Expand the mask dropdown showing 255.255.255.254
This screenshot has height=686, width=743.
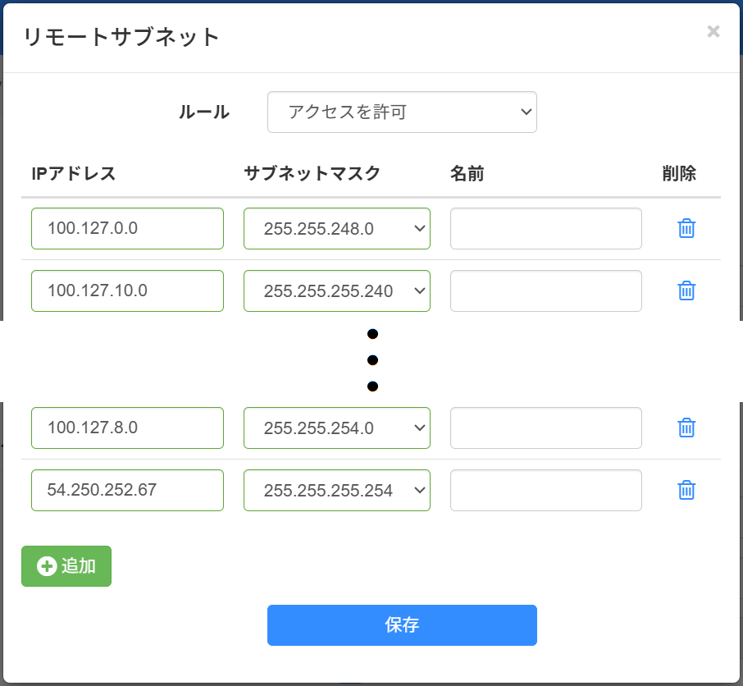click(x=336, y=490)
